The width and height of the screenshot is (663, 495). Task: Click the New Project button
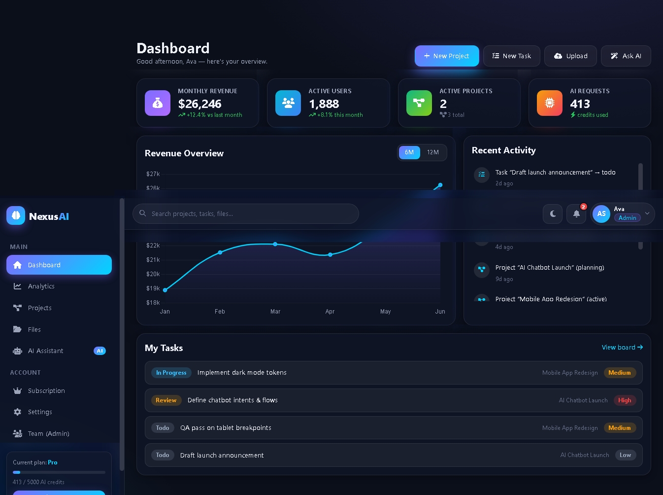[x=447, y=56]
